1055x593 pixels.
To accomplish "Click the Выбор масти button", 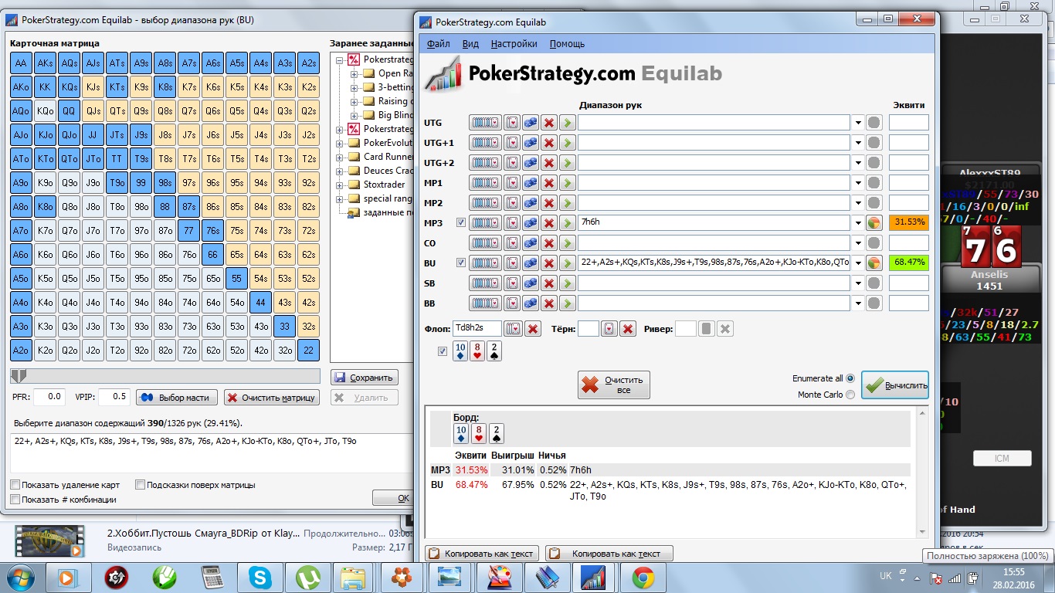I will click(177, 397).
